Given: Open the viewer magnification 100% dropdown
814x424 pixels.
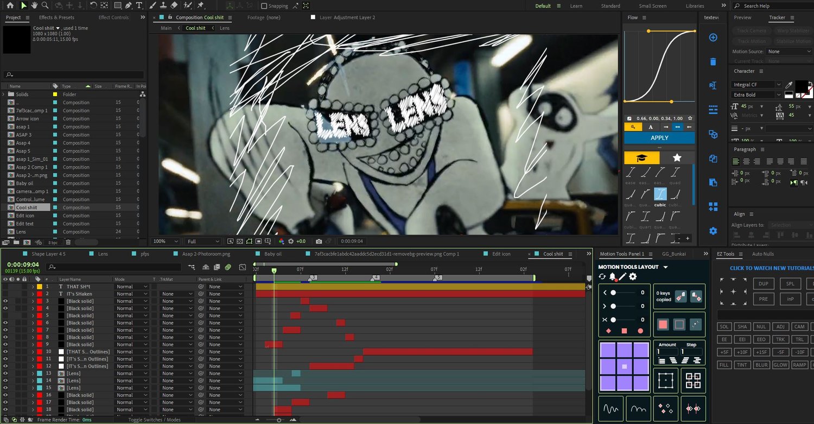Looking at the screenshot, I should [166, 241].
